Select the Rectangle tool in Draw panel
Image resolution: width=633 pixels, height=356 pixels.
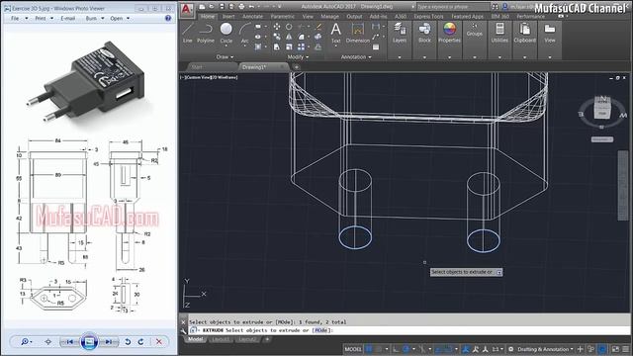[258, 27]
